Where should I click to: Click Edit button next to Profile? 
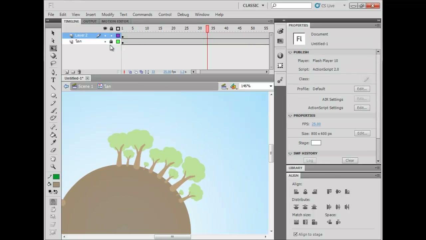(x=362, y=89)
